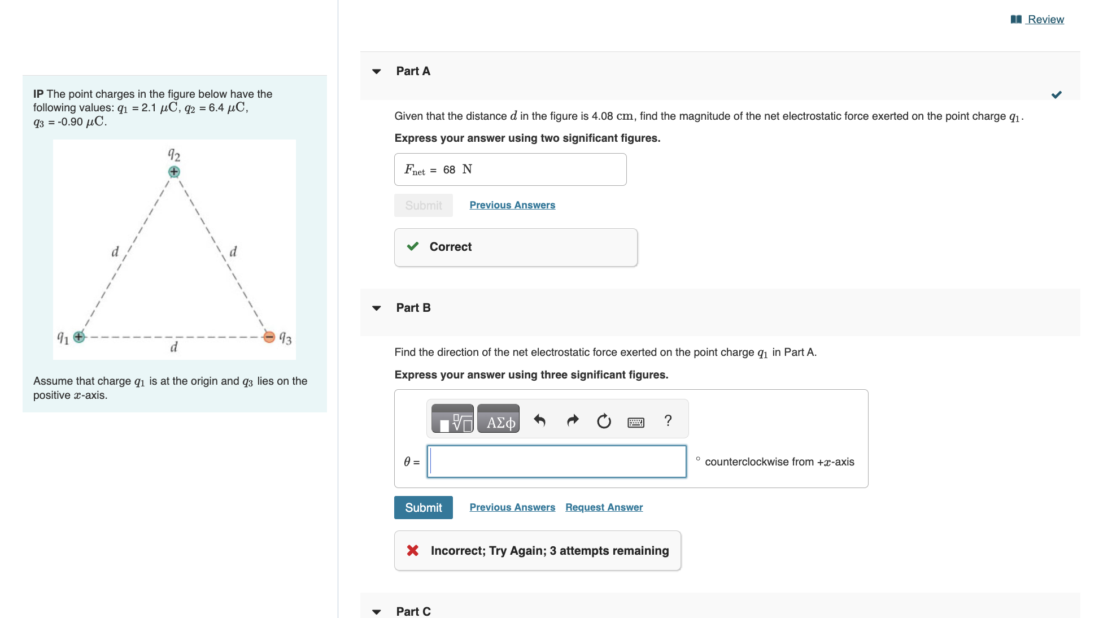This screenshot has width=1099, height=618.
Task: Click the undo arrow in the equation toolbar
Action: [539, 421]
